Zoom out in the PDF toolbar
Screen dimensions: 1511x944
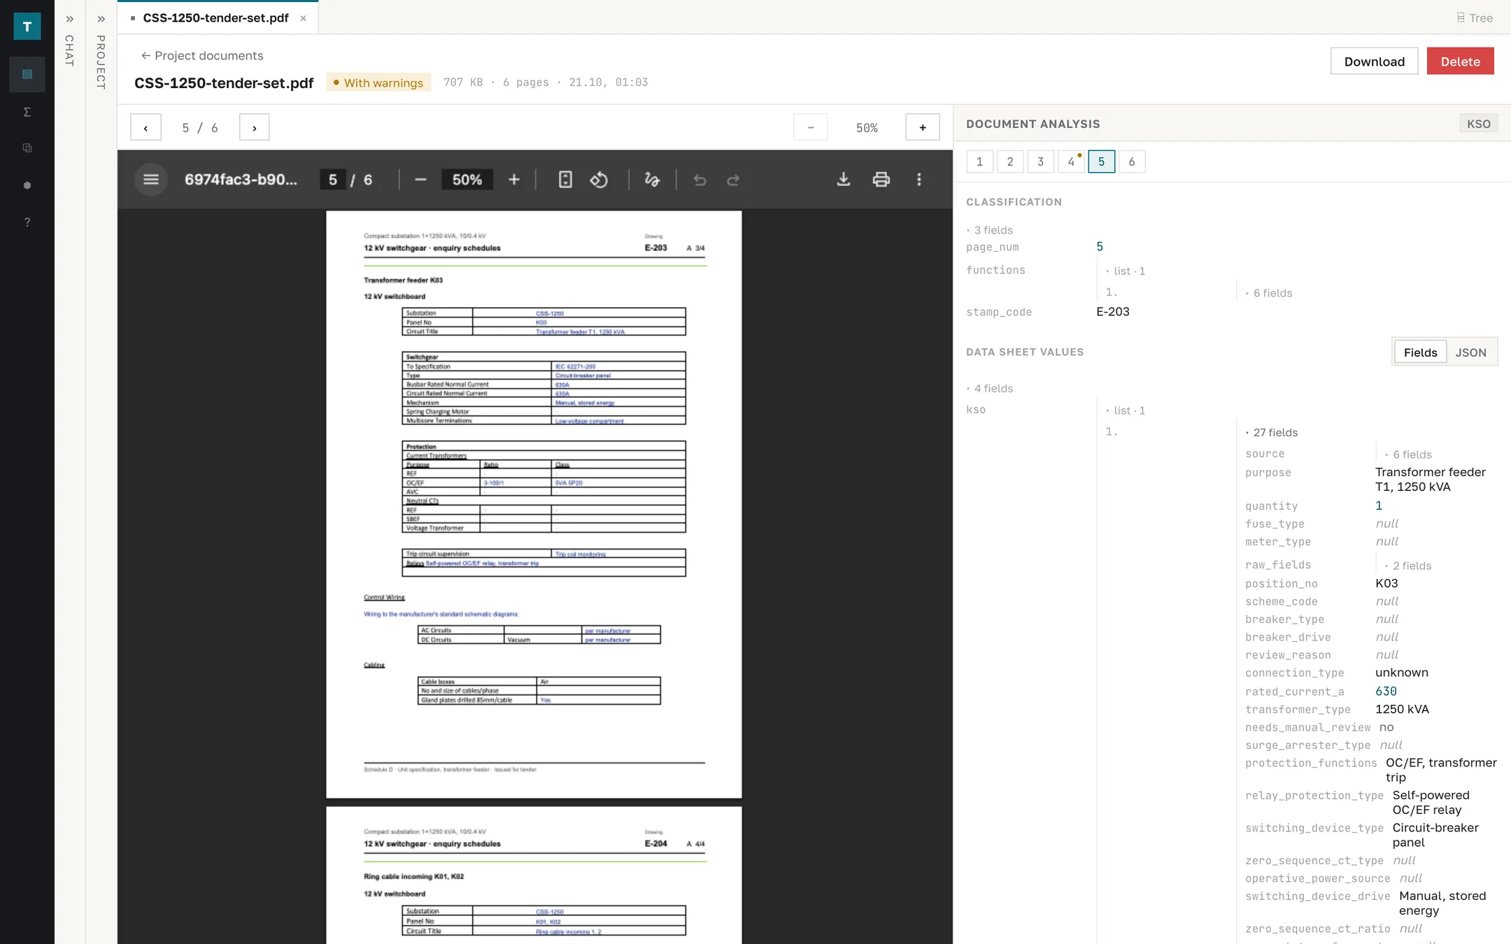pos(420,180)
